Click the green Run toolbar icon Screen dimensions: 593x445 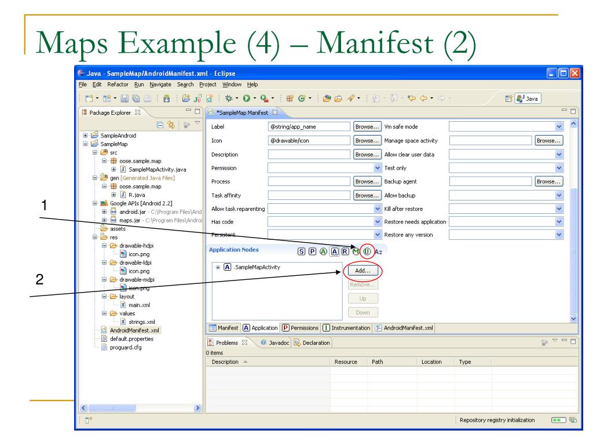tap(247, 99)
